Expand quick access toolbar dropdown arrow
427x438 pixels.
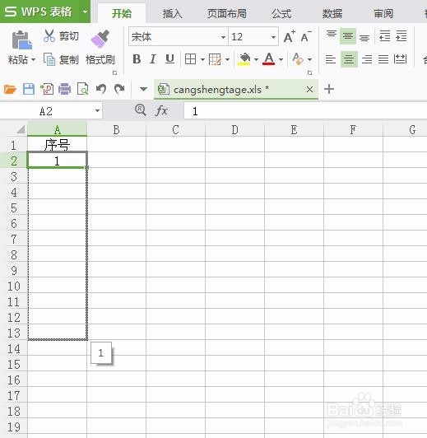click(143, 90)
